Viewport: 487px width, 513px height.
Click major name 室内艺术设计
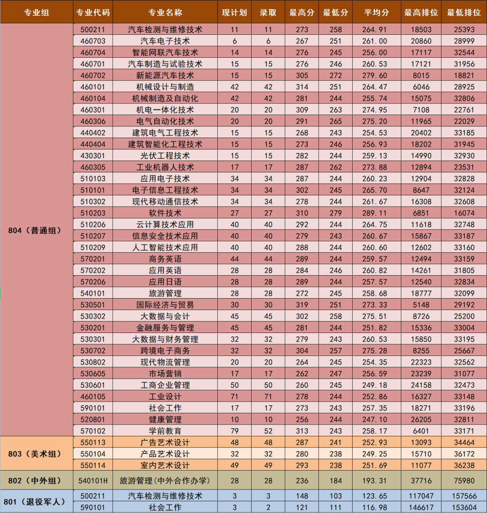(165, 465)
